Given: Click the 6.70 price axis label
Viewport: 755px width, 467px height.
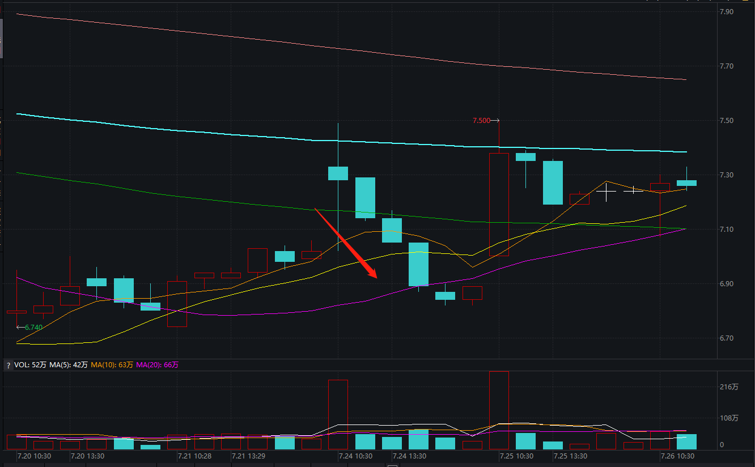Looking at the screenshot, I should pos(726,338).
